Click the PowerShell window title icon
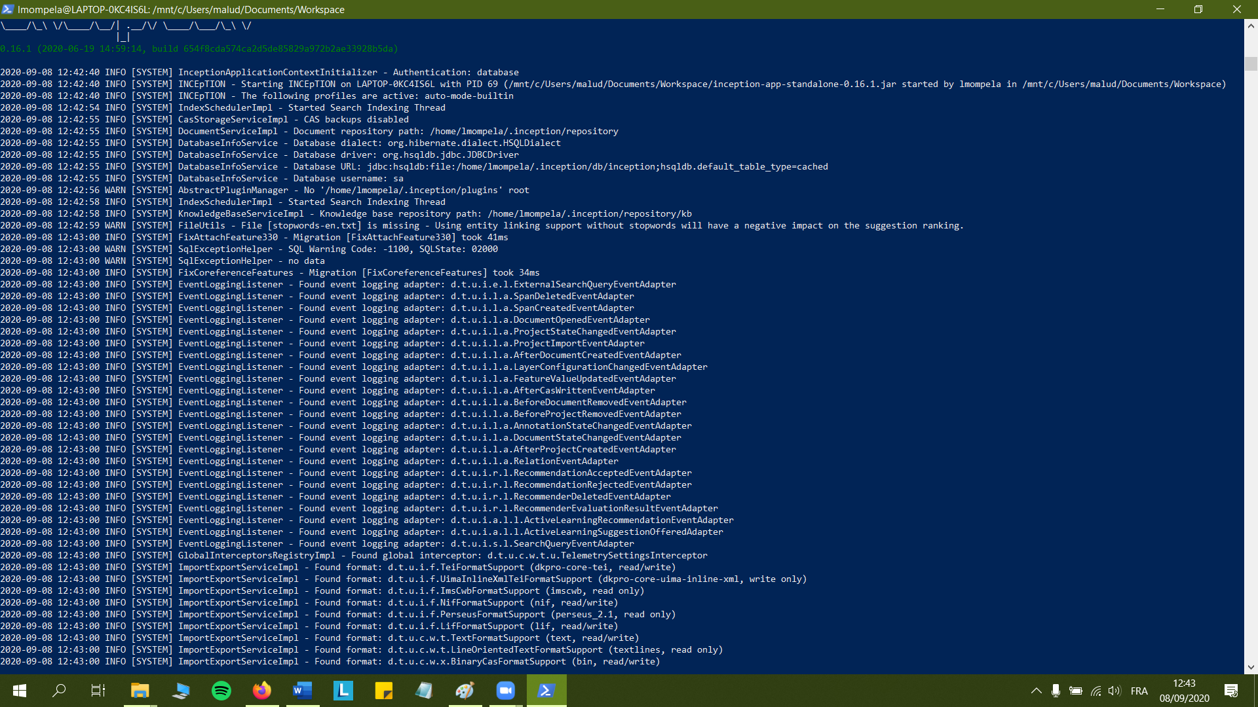This screenshot has width=1258, height=707. (8, 9)
